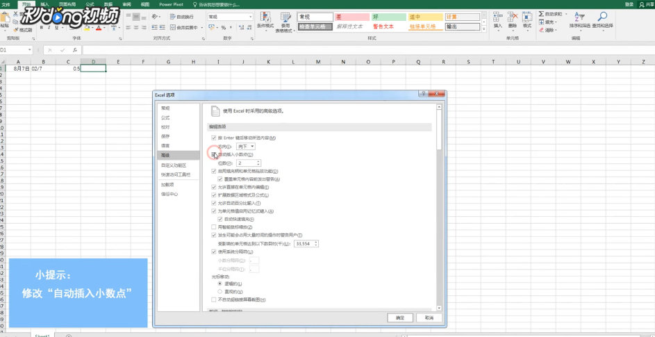Click the Underline formatting icon
The image size is (655, 337).
[56, 28]
